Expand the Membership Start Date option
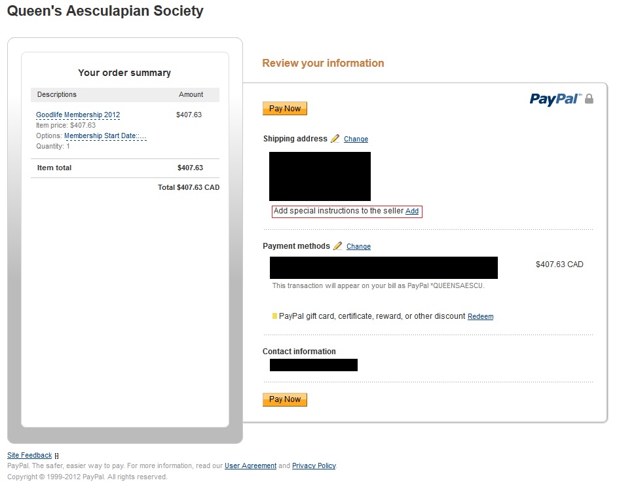619x493 pixels. [x=105, y=136]
